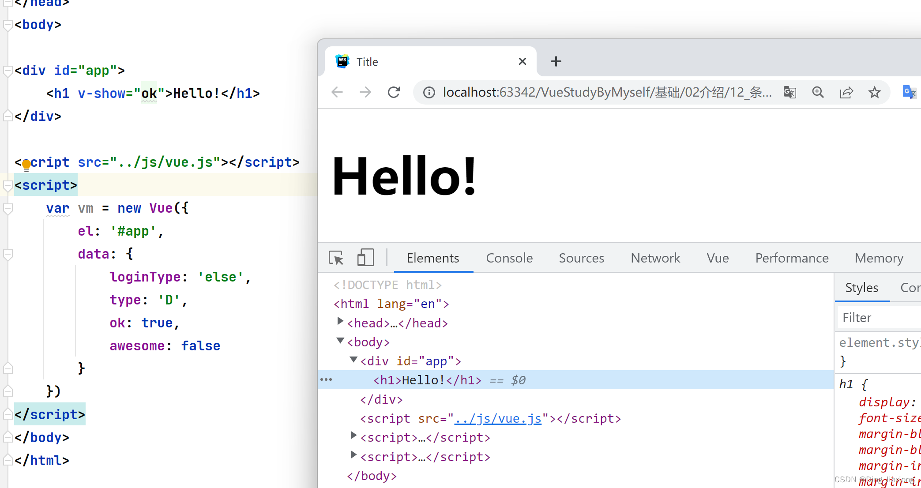Click the el: '#app' line
The height and width of the screenshot is (488, 921).
121,231
